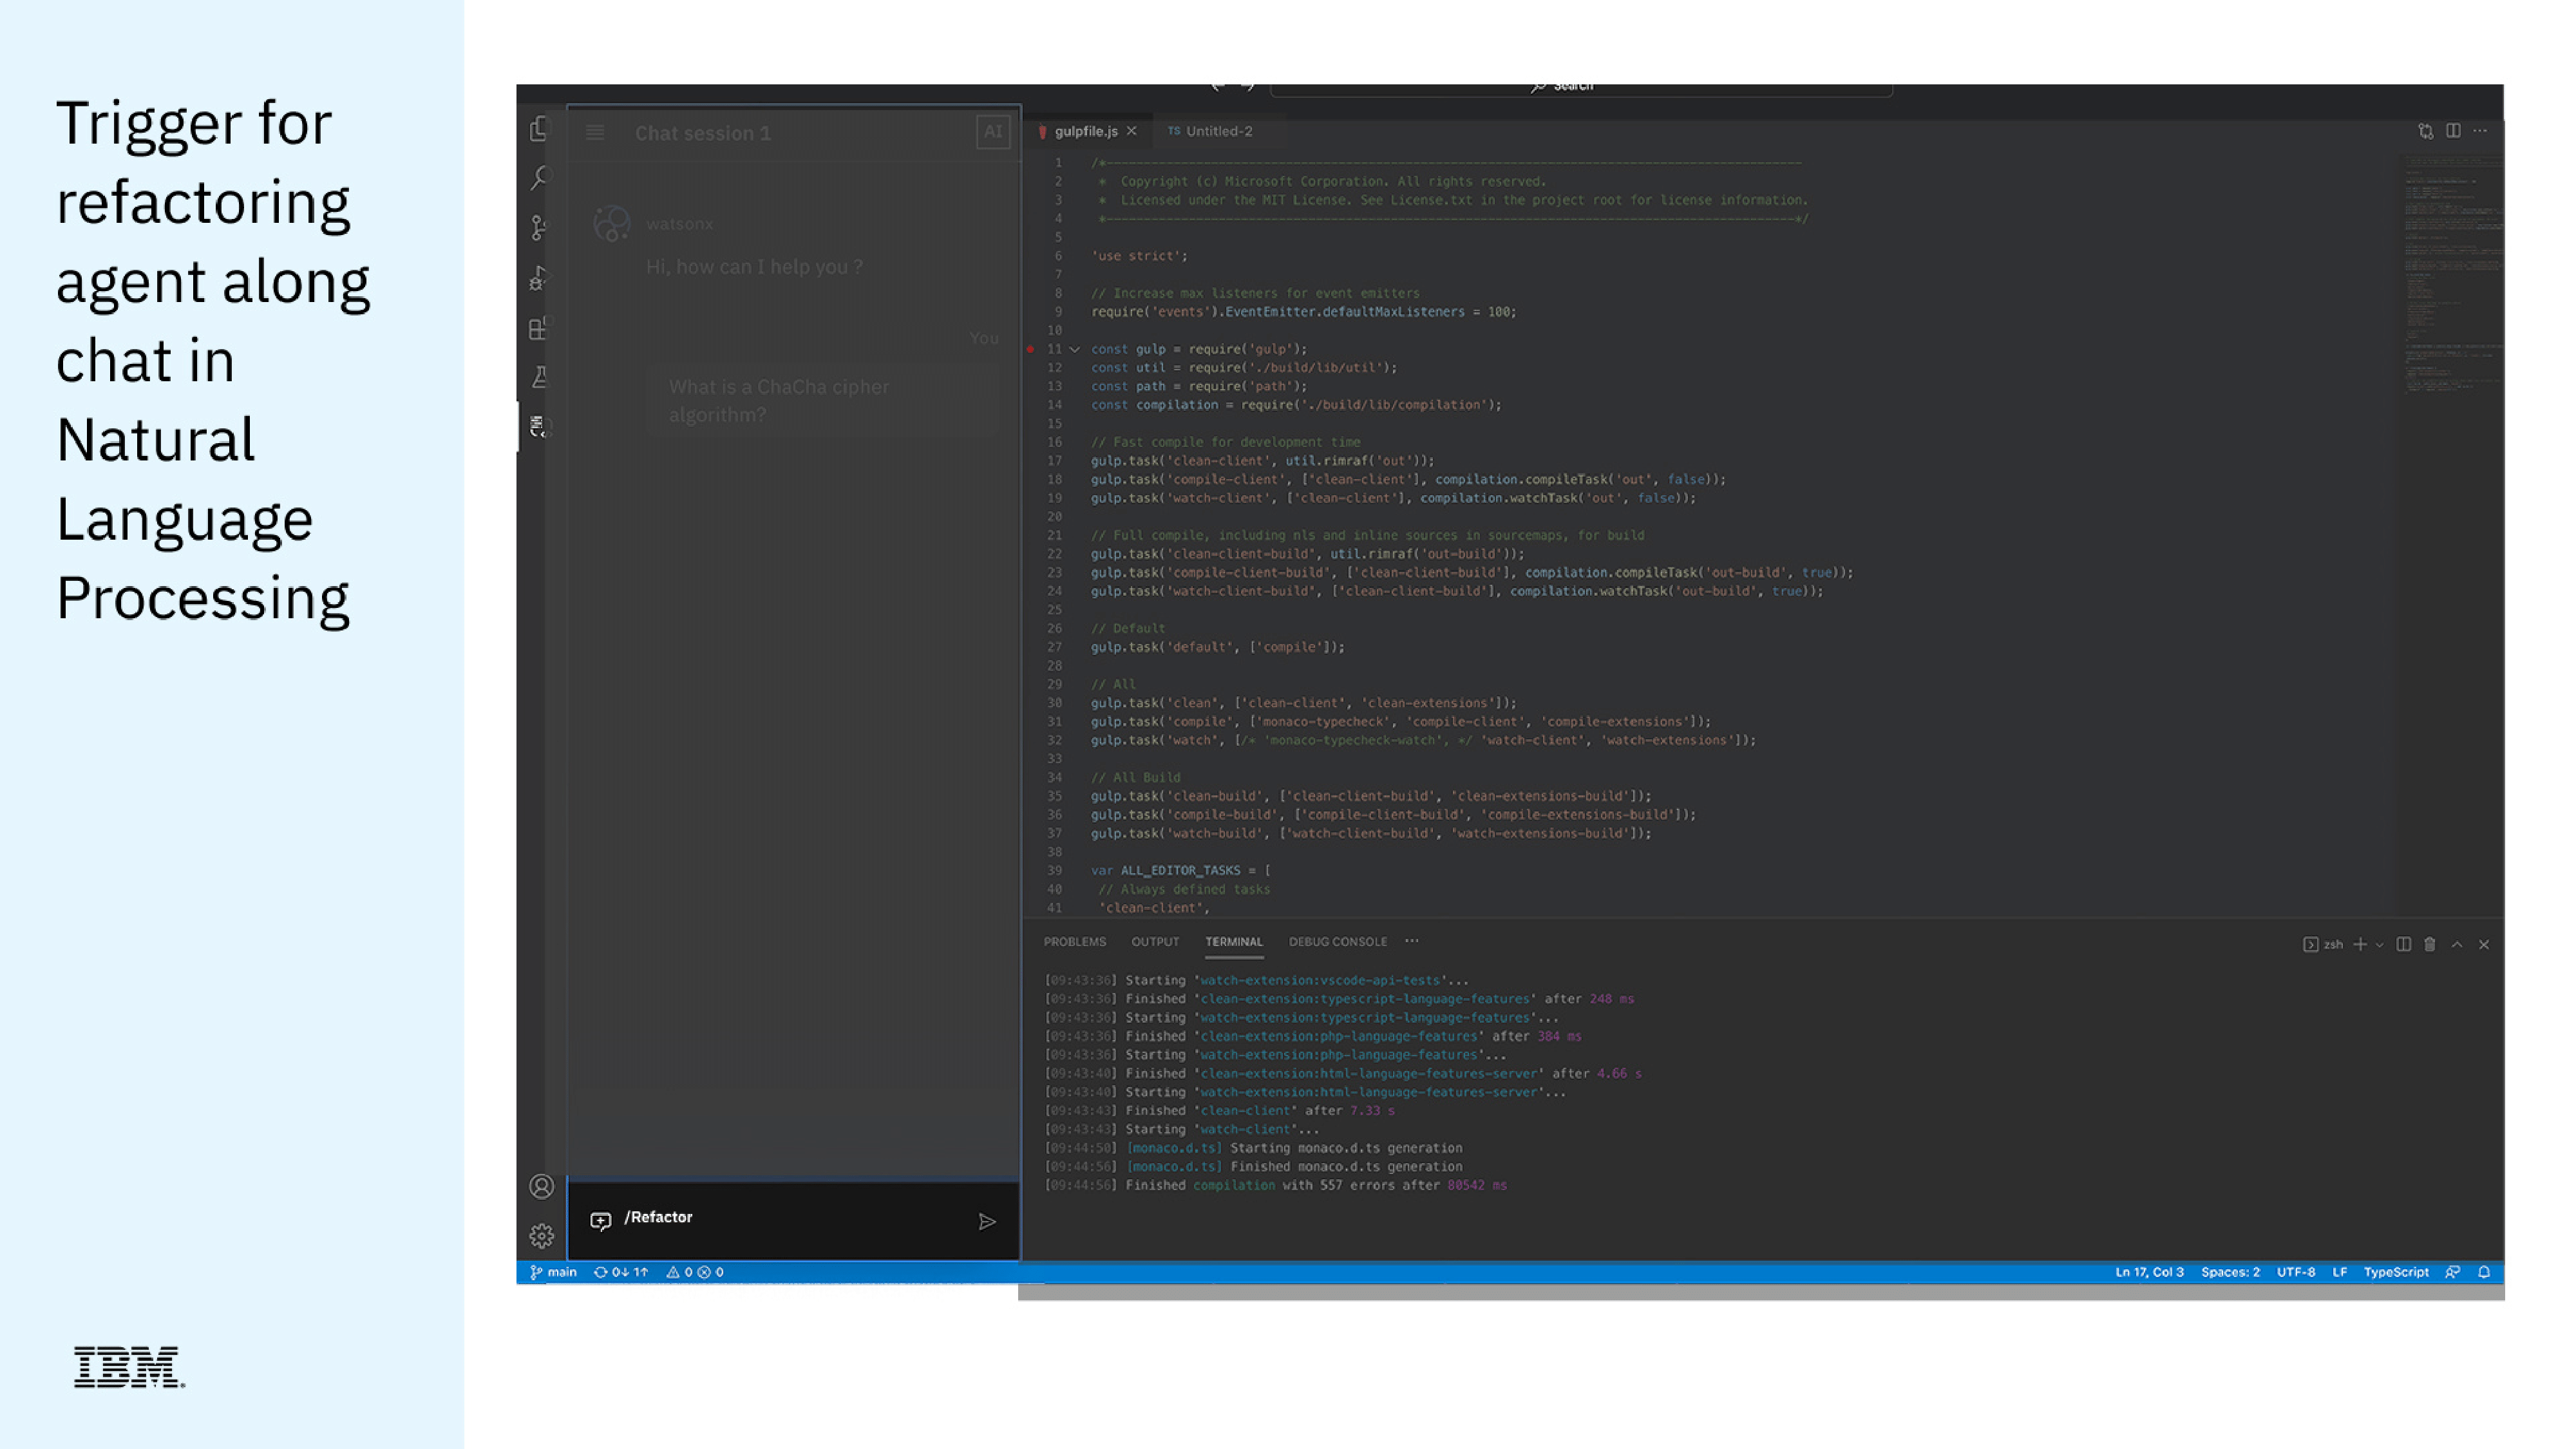The image size is (2576, 1449).
Task: Click the /Refactor chat input field
Action: pos(795,1221)
